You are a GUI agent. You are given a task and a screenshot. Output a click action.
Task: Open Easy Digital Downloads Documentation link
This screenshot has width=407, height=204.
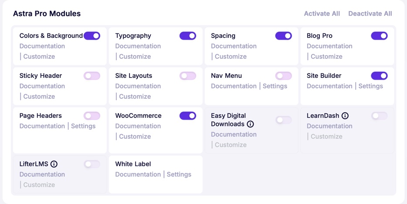[234, 134]
